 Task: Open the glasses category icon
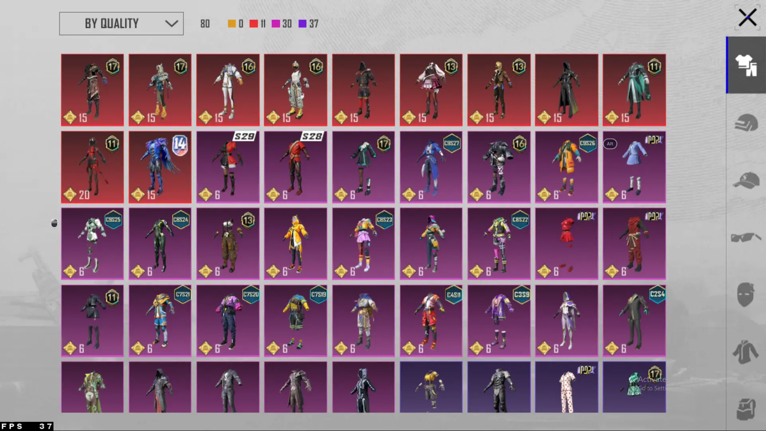point(746,237)
